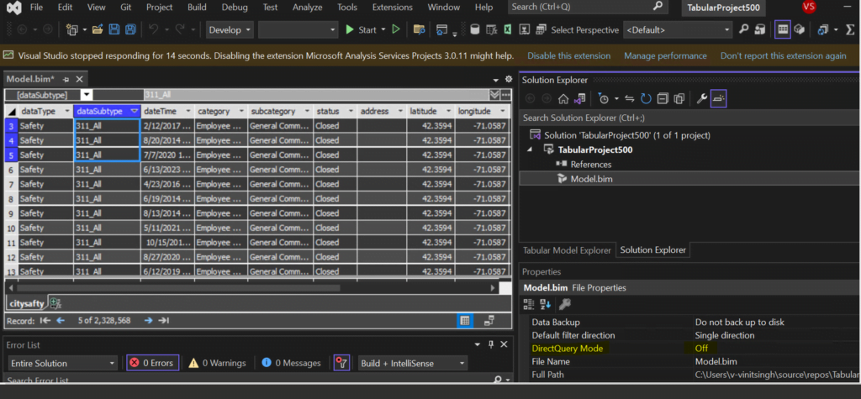Open the [dataSubtype] name box dropdown

(x=87, y=95)
